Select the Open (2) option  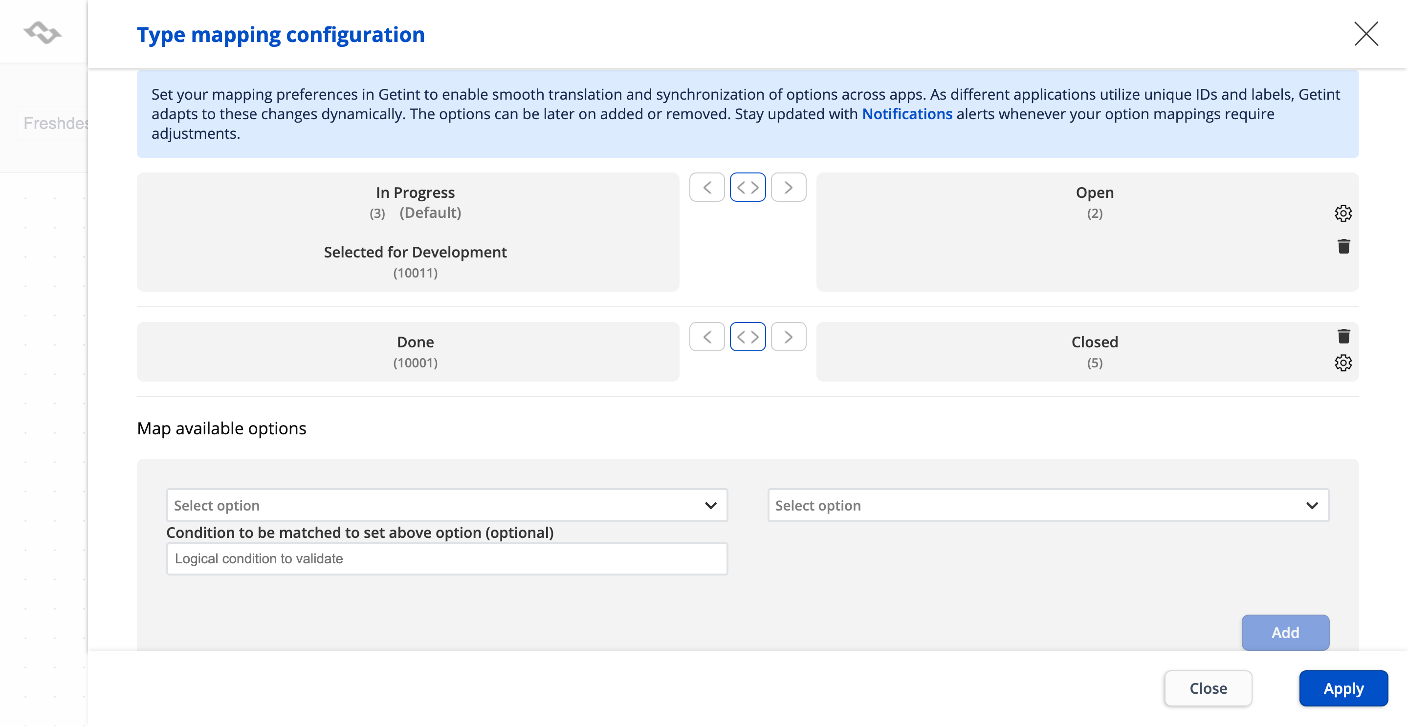tap(1094, 202)
